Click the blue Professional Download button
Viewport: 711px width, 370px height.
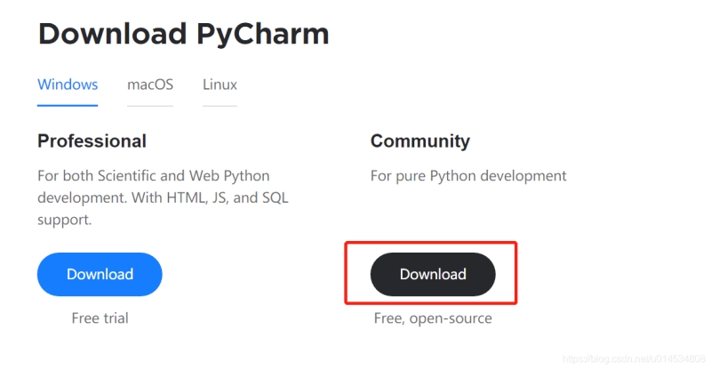[100, 274]
